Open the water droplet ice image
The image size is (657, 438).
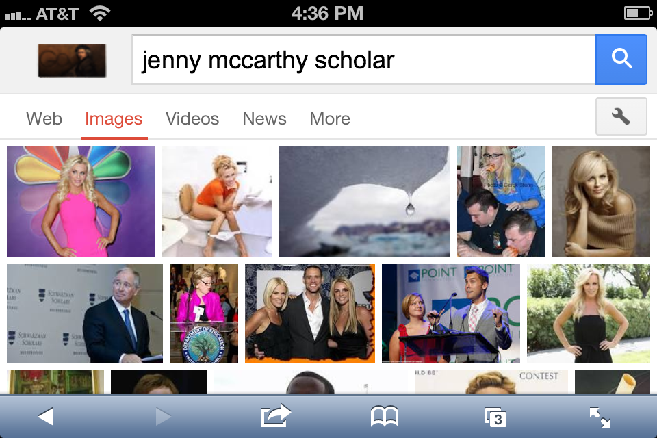(x=365, y=202)
